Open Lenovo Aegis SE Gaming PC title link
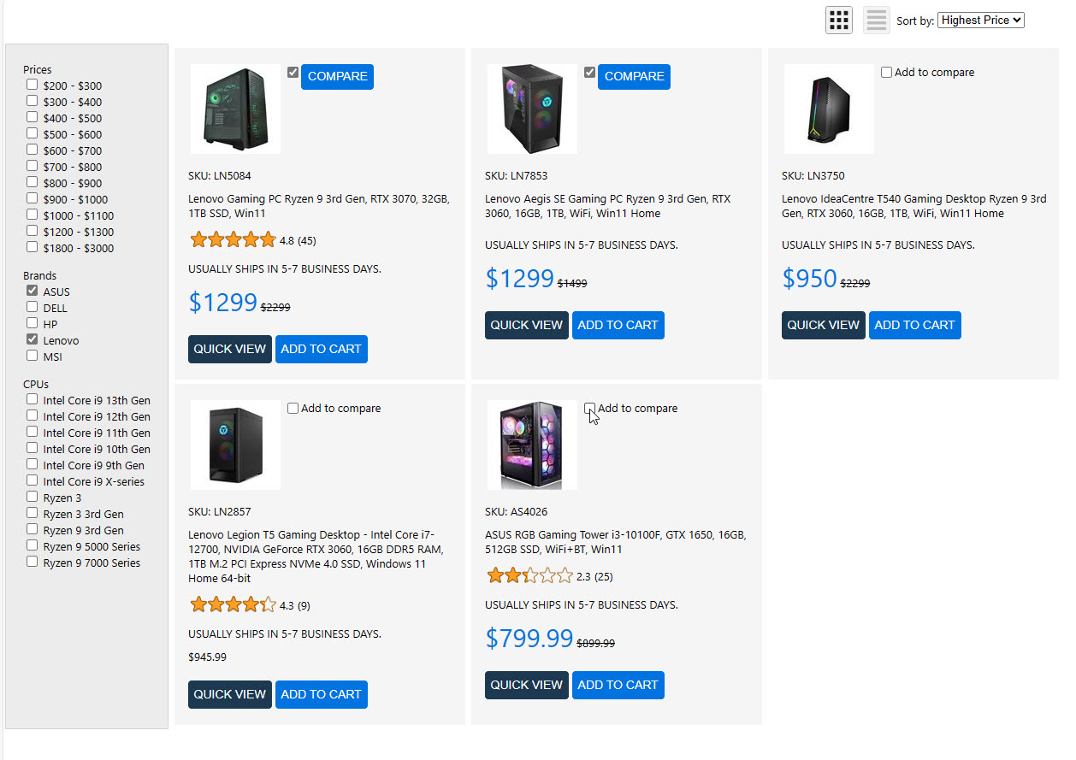 [x=607, y=206]
